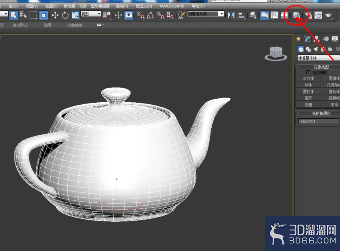Open the 图形编辑器 menu

100,6
